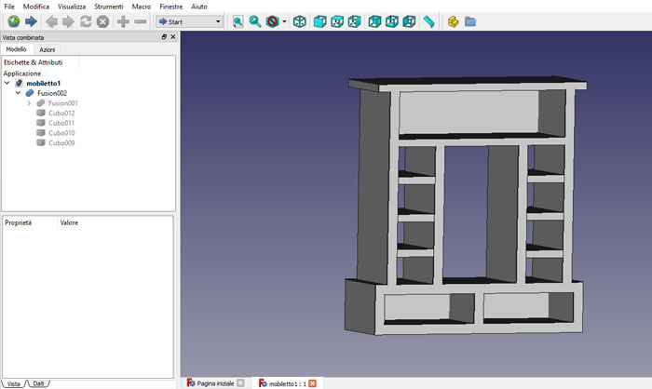This screenshot has height=389, width=652.
Task: Click the Proprietà column header
Action: [x=19, y=222]
